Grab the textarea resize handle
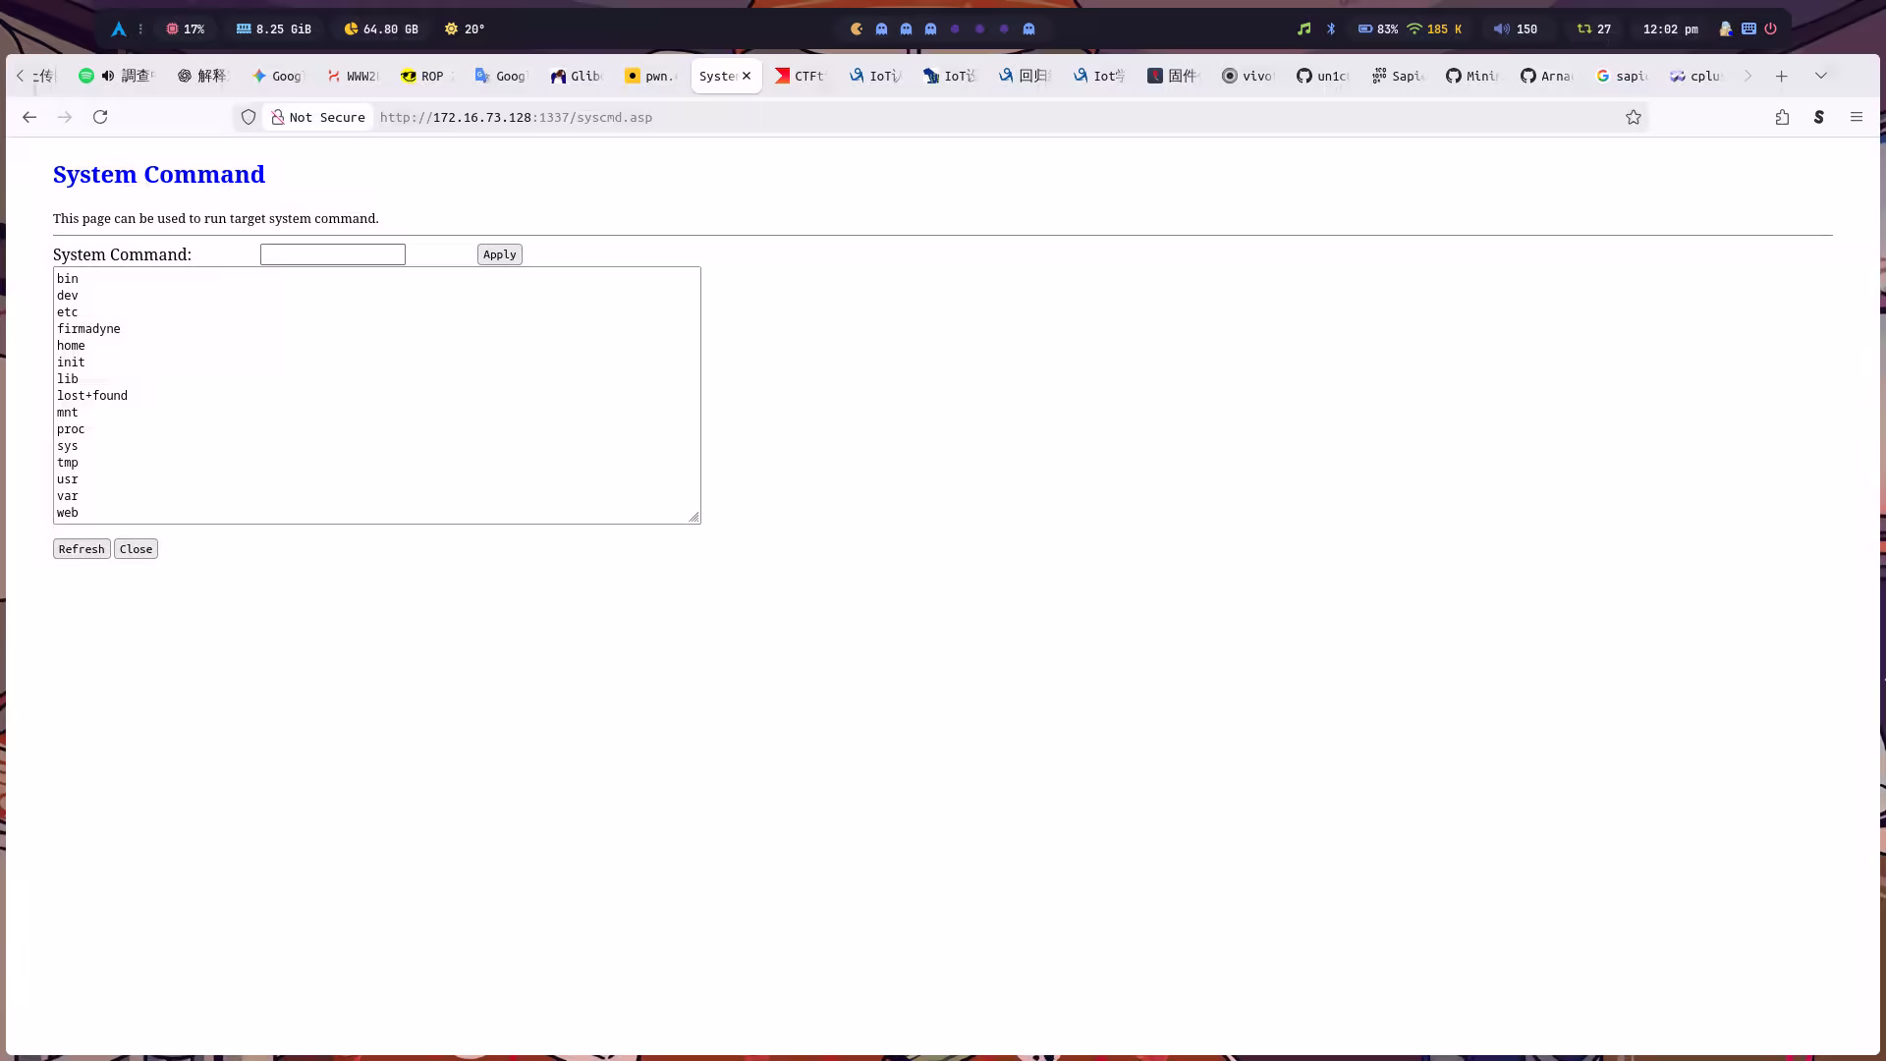1886x1061 pixels. (693, 517)
